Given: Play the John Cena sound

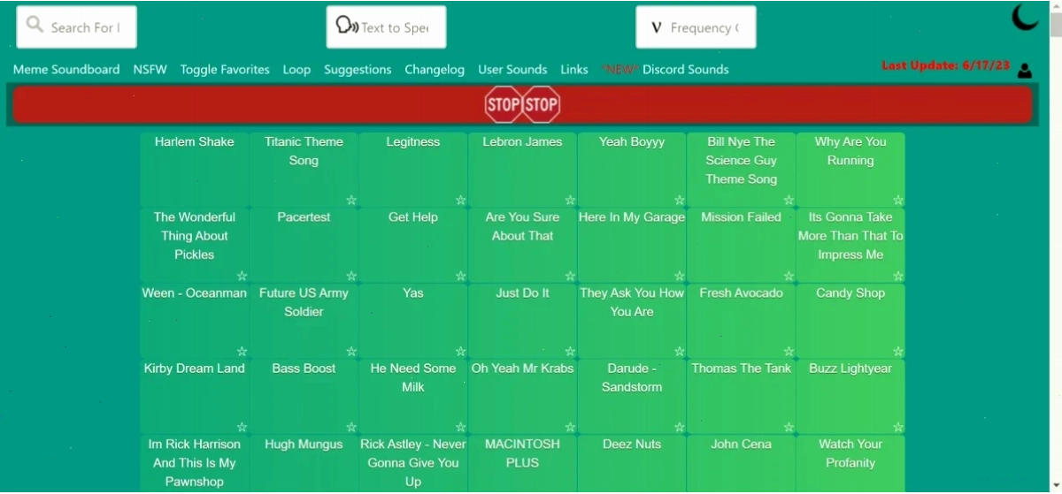Looking at the screenshot, I should pyautogui.click(x=742, y=464).
